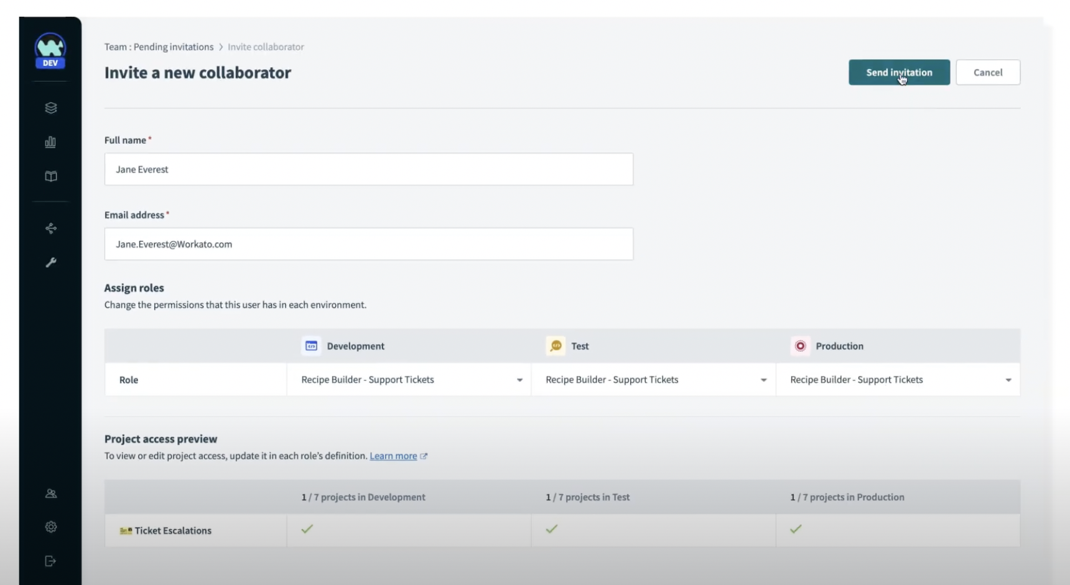Click the Ticket Escalations project icon
Viewport: 1070px width, 585px height.
(x=126, y=531)
